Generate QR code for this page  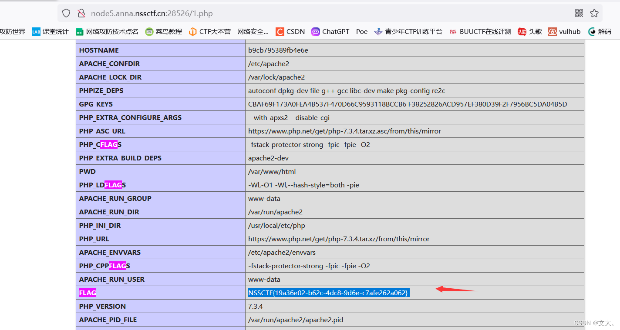579,13
